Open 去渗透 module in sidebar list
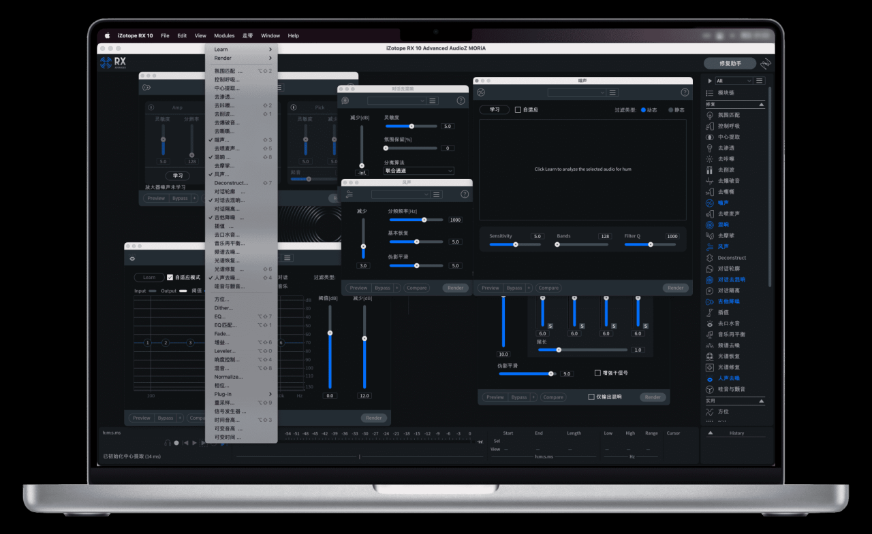This screenshot has height=534, width=872. [x=726, y=148]
